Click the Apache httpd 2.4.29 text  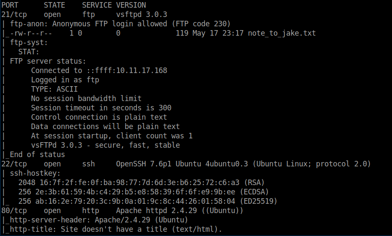click(156, 211)
